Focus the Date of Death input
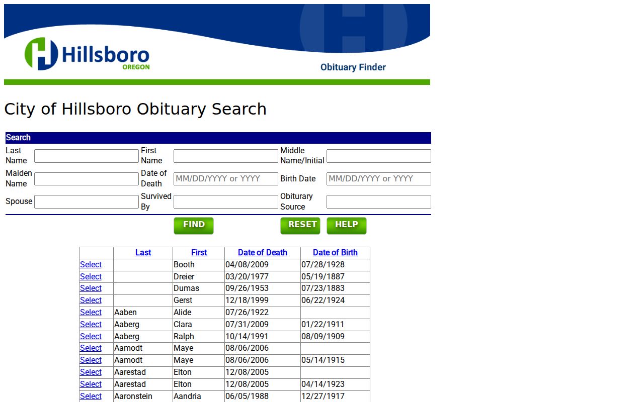 click(x=226, y=179)
